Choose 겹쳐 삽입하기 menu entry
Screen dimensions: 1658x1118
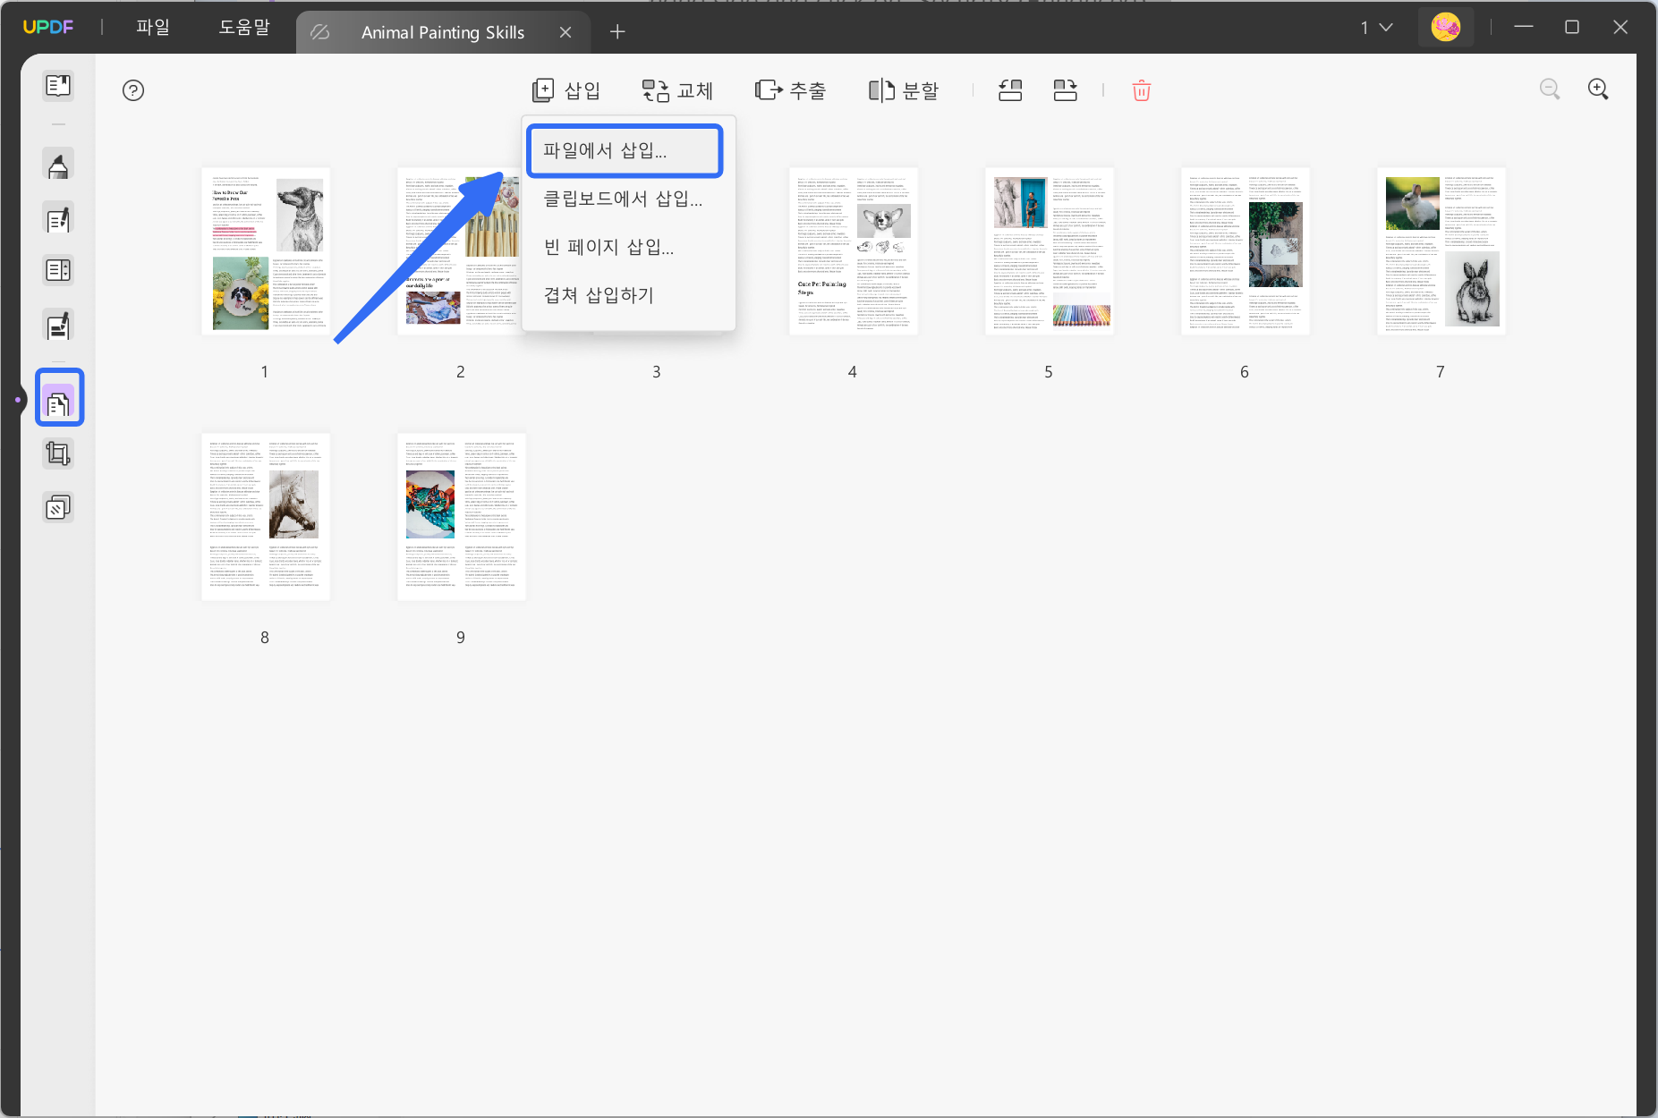tap(599, 295)
